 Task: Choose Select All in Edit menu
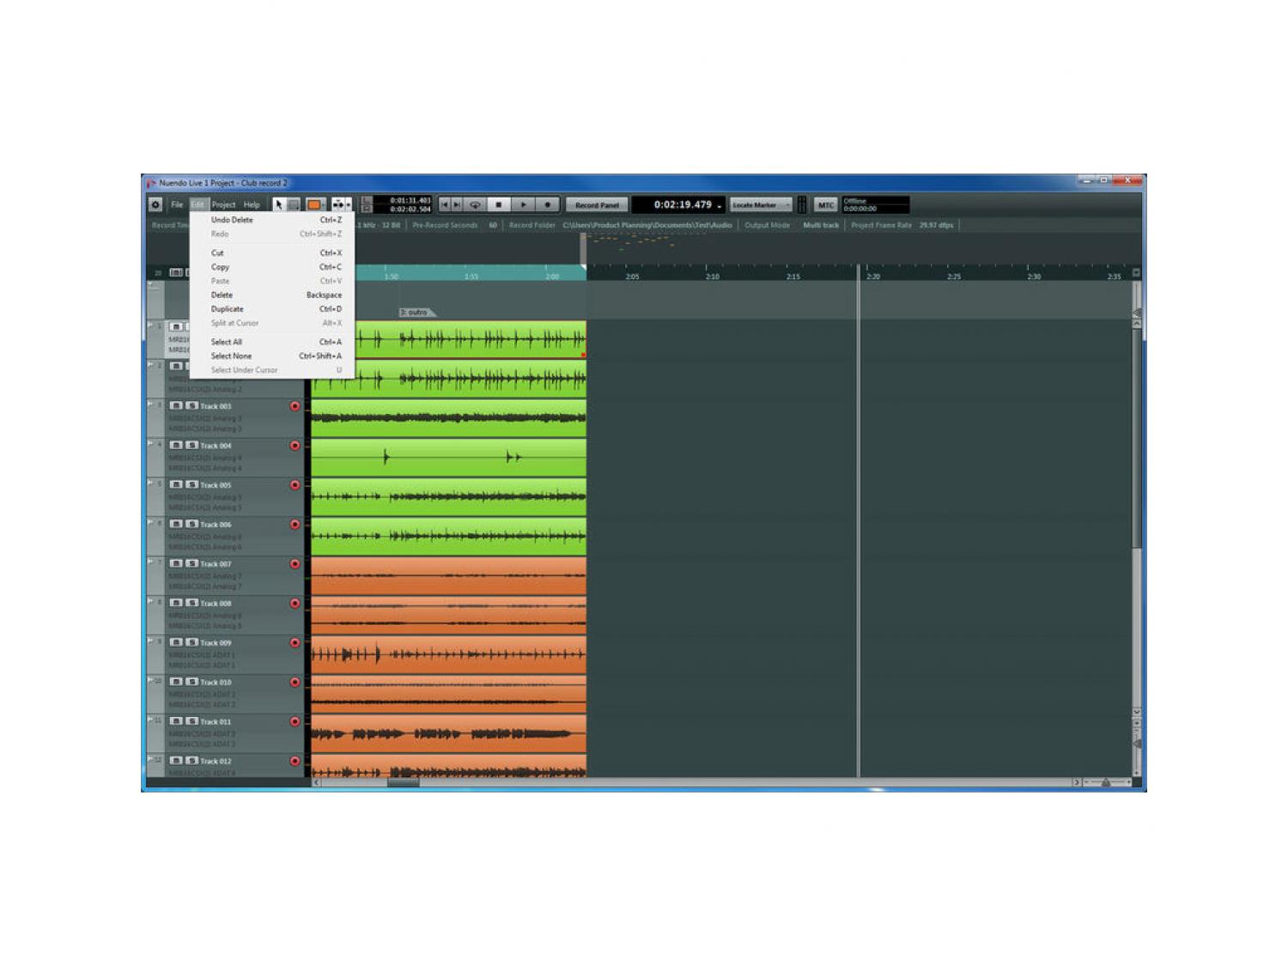[227, 342]
